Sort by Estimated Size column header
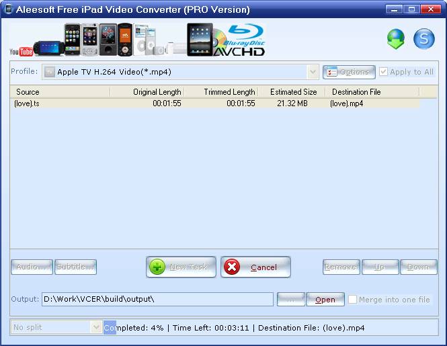Image resolution: width=447 pixels, height=346 pixels. click(x=292, y=92)
